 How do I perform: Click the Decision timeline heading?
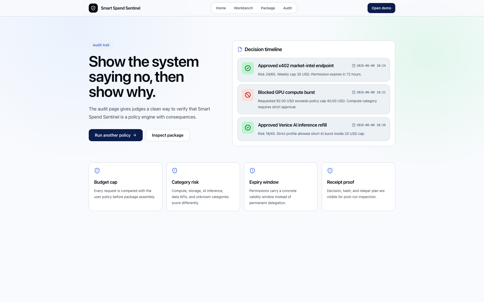(x=263, y=49)
